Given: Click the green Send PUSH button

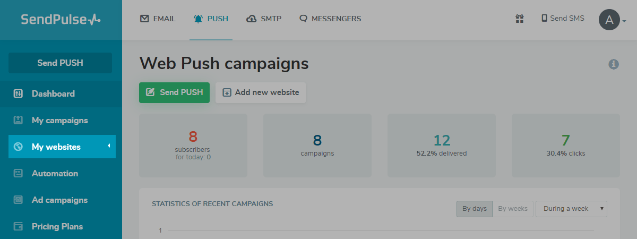Looking at the screenshot, I should pos(174,92).
